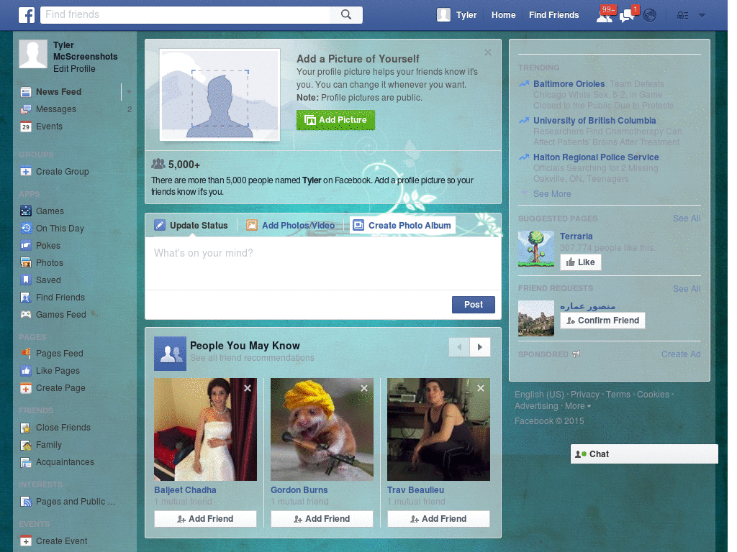737x552 pixels.
Task: Remove Gordon Burns suggestion
Action: point(364,388)
